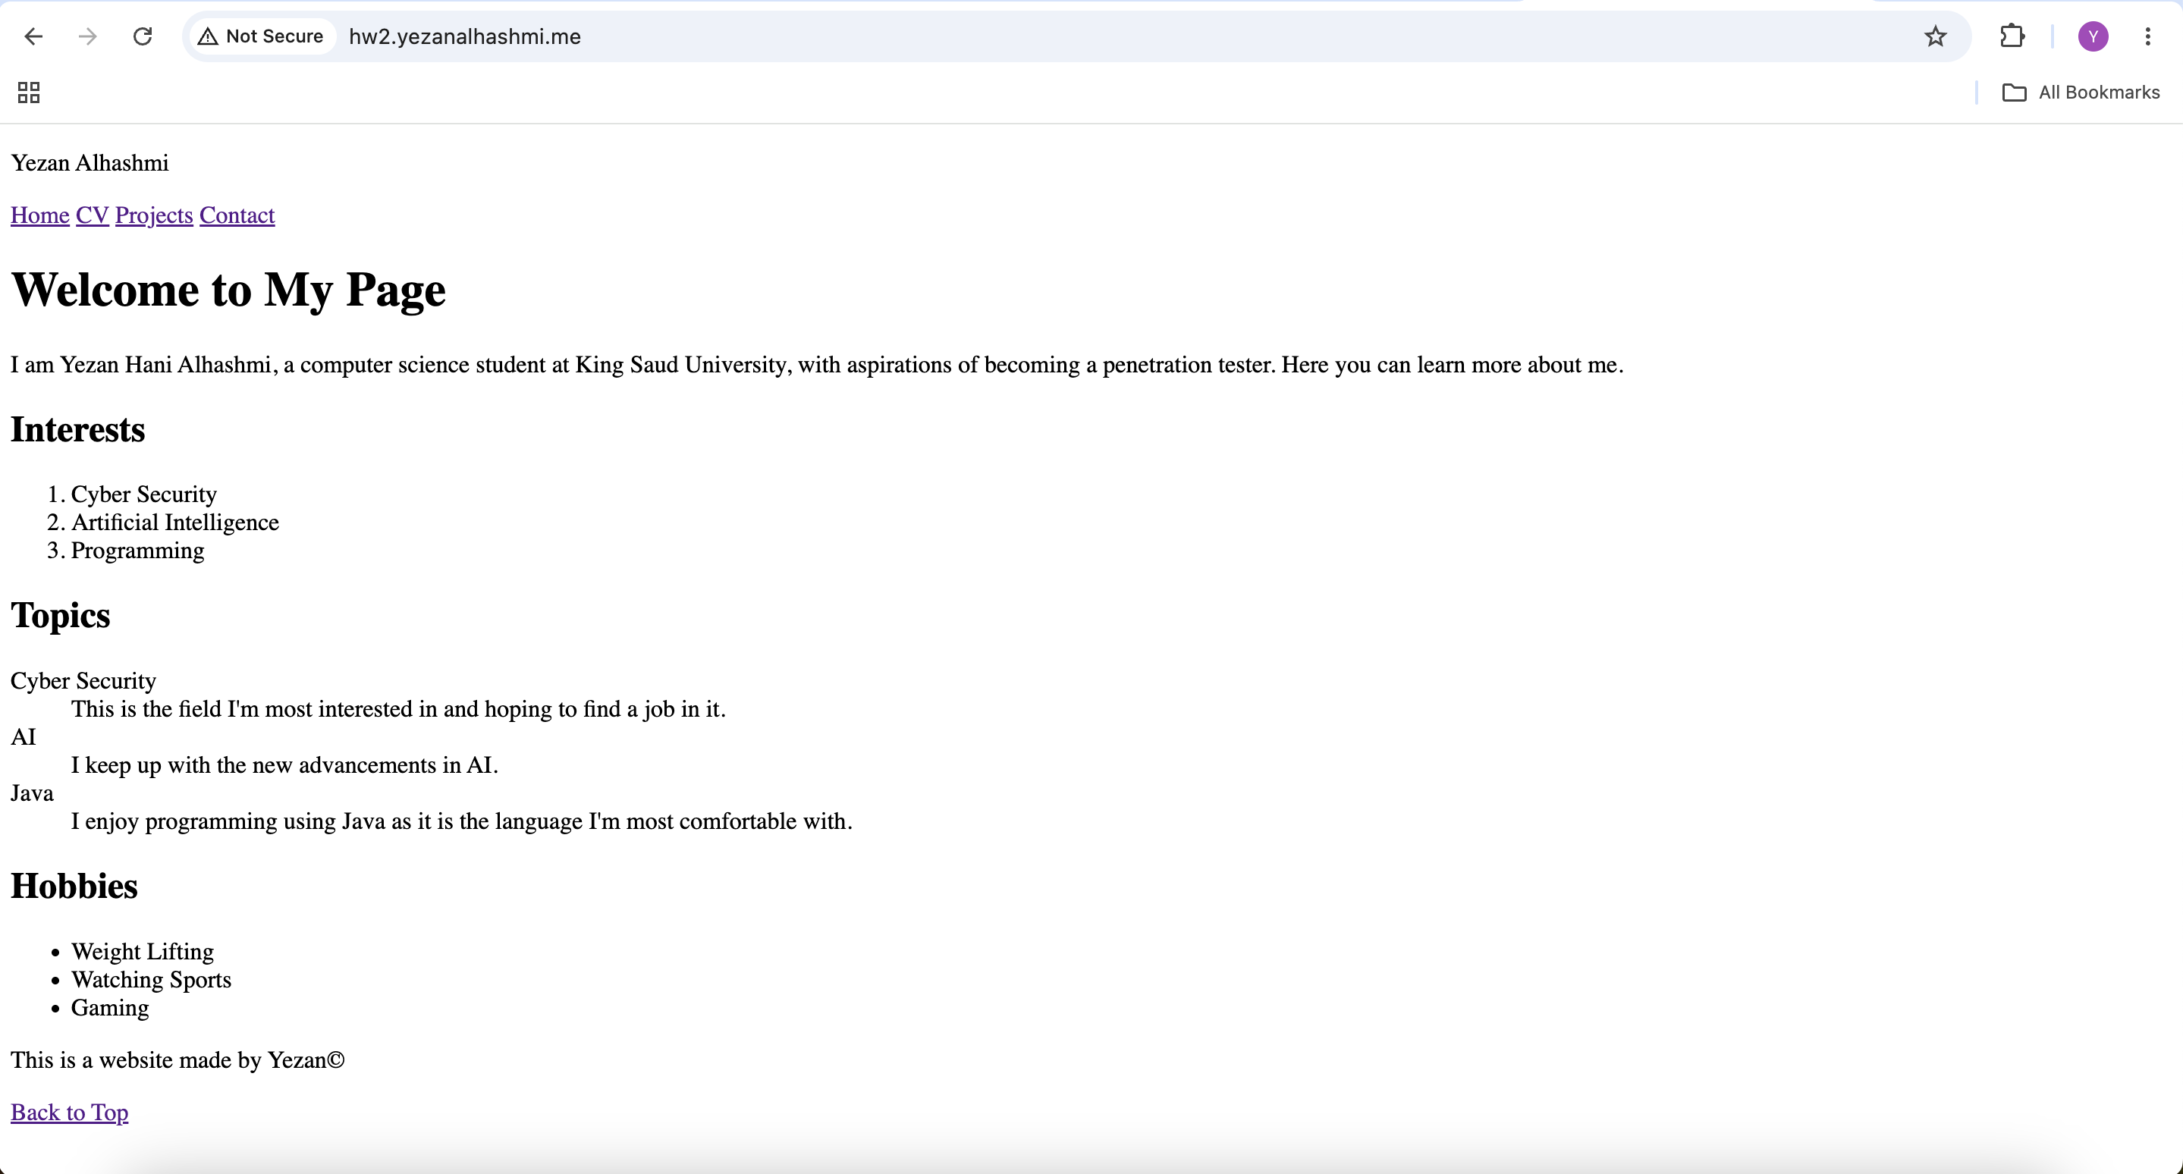Select the 'Watching Sports' hobby item
Screen dimensions: 2183x1174
[151, 980]
